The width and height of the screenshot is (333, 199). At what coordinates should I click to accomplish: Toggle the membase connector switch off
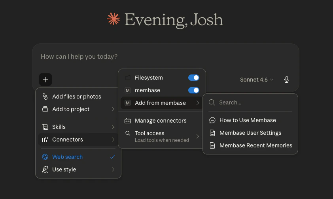click(x=194, y=90)
